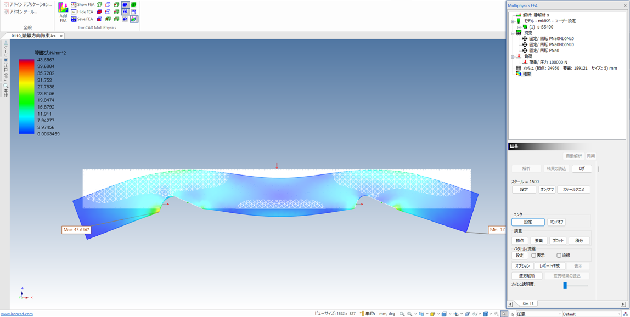Select the load 荷重/圧力 100000 N item
Image resolution: width=630 pixels, height=317 pixels.
pos(548,62)
